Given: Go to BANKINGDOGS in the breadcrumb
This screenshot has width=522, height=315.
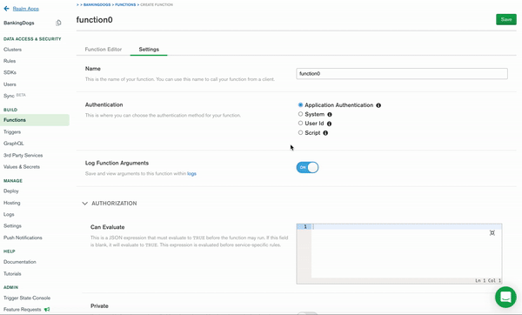Looking at the screenshot, I should [x=97, y=4].
